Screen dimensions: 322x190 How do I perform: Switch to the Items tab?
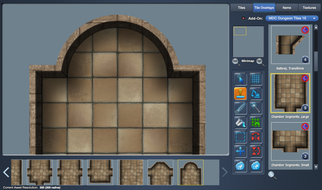coord(286,8)
